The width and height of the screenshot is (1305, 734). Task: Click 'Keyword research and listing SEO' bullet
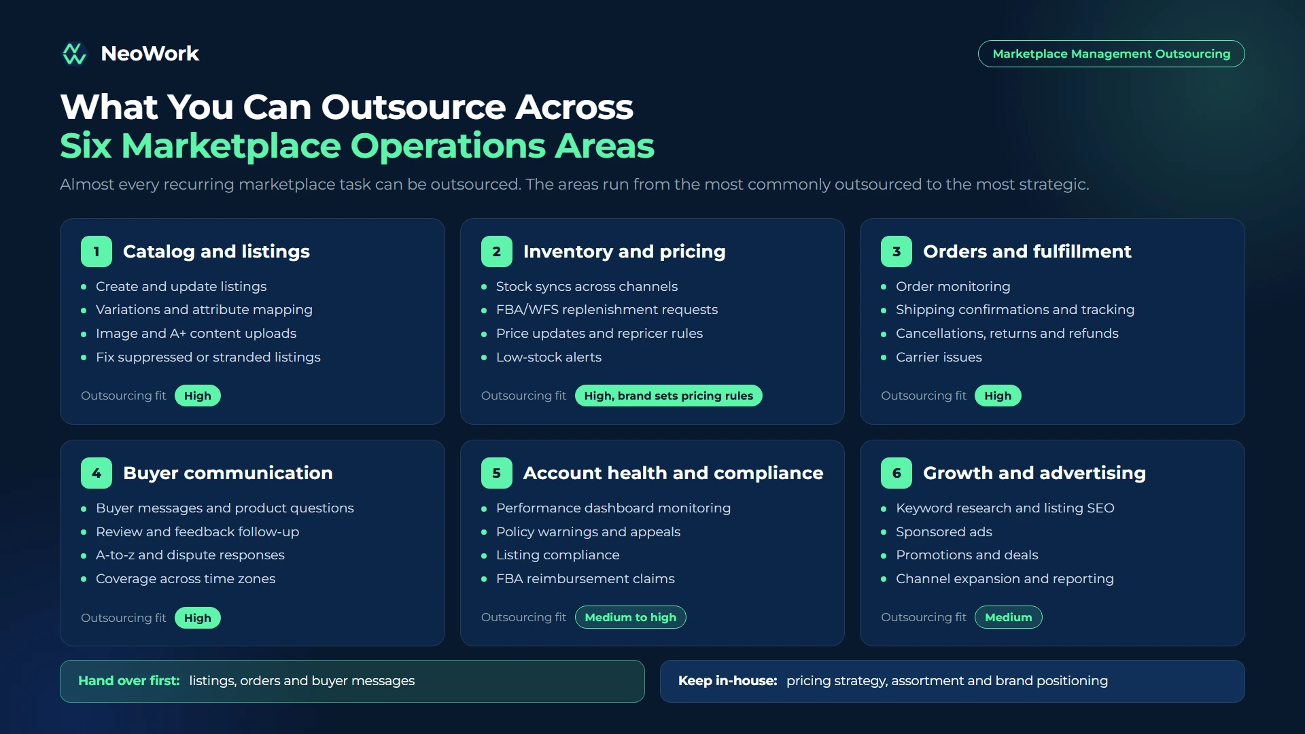(x=1005, y=508)
